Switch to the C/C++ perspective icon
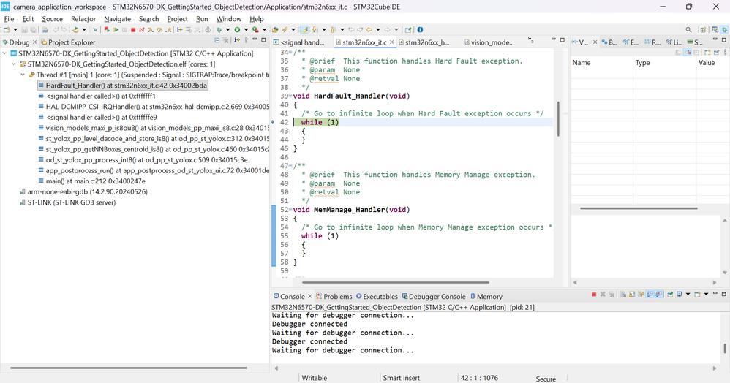730x383 pixels. (x=715, y=30)
